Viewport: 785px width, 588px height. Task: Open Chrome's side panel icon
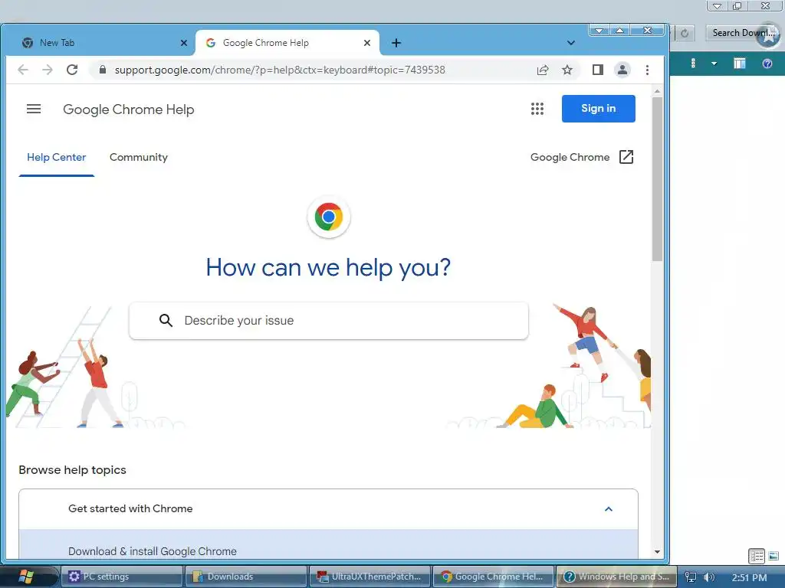click(598, 70)
